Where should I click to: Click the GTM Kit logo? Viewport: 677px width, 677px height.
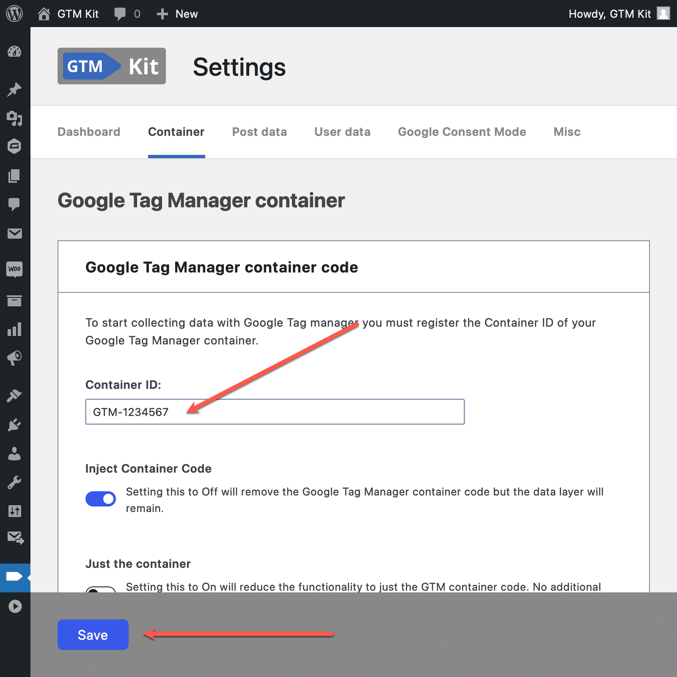pos(112,66)
